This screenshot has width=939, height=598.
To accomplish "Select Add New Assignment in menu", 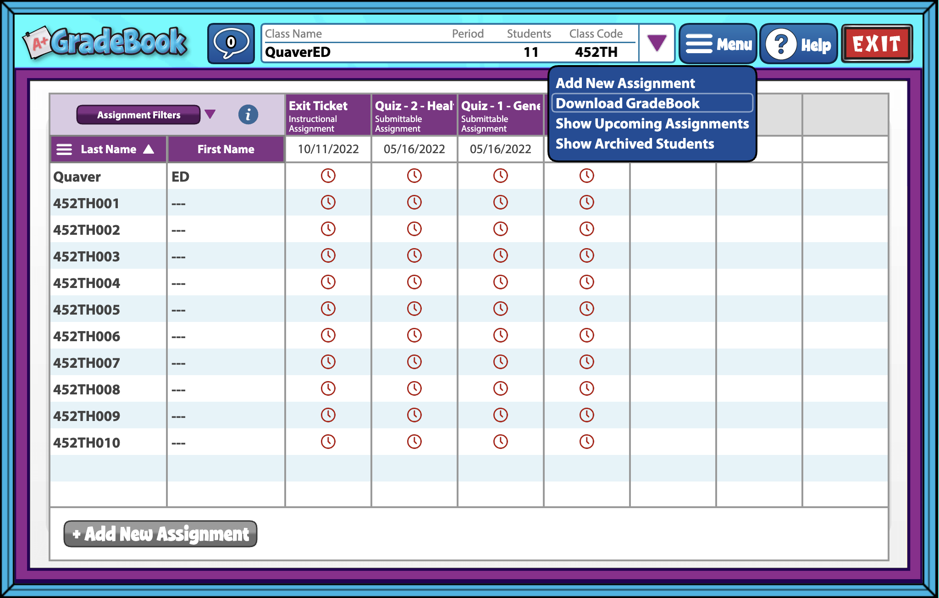I will [625, 83].
